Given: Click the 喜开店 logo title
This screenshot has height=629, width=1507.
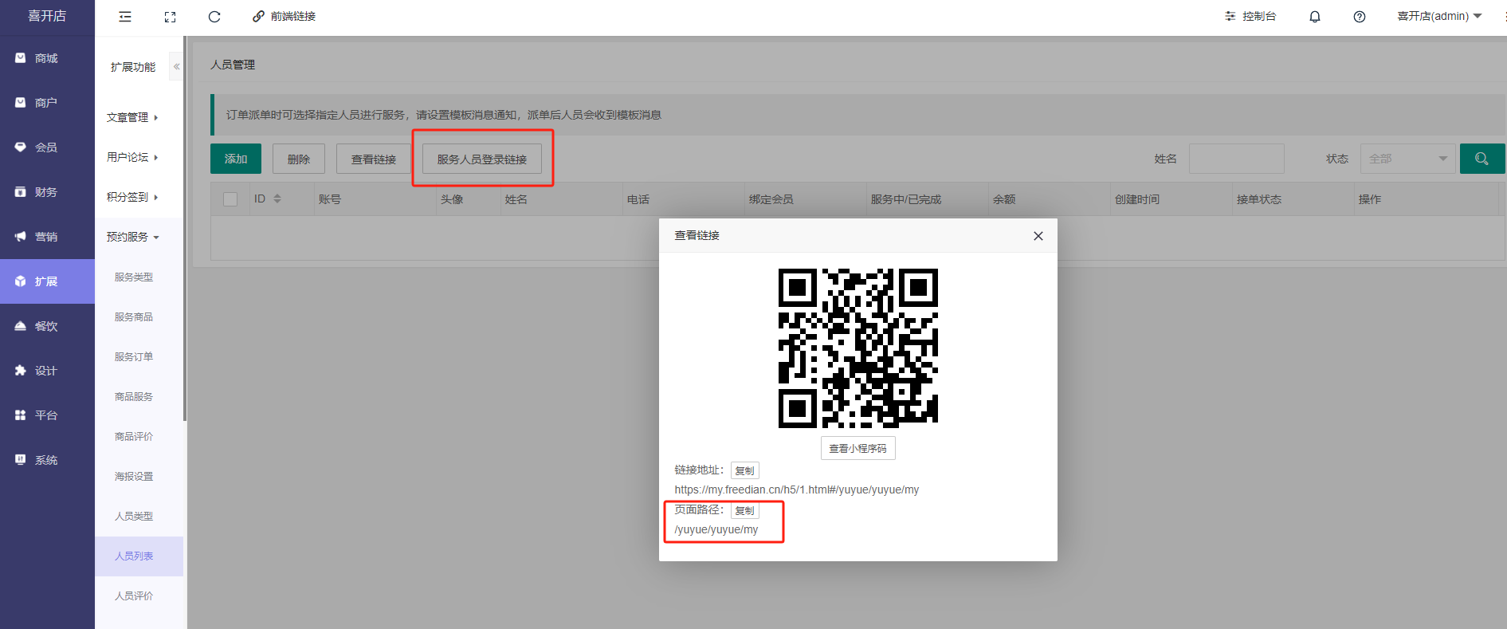Looking at the screenshot, I should [x=47, y=16].
